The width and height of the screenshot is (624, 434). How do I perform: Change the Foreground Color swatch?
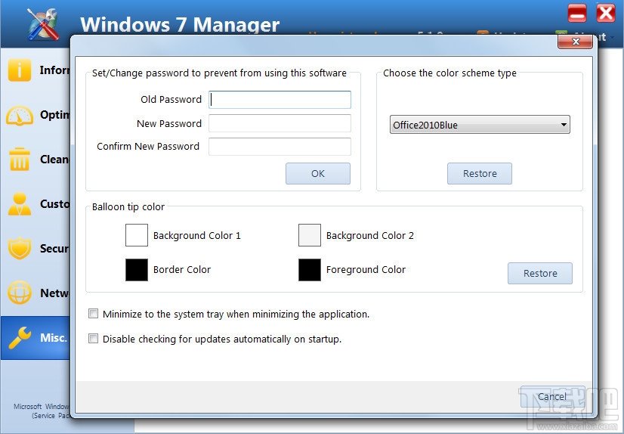(x=310, y=270)
